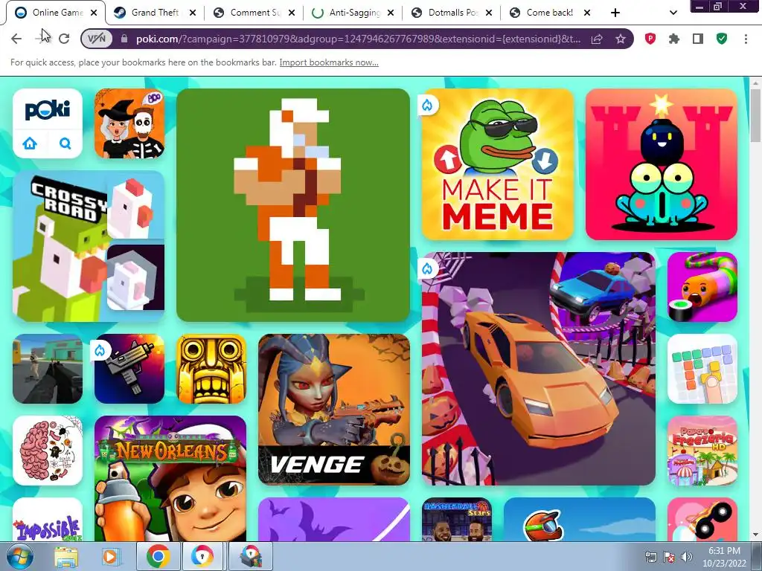Click the scrollbar down arrow
The image size is (762, 571).
755,535
